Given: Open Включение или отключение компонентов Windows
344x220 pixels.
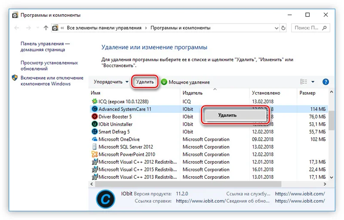Looking at the screenshot, I should 52,81.
